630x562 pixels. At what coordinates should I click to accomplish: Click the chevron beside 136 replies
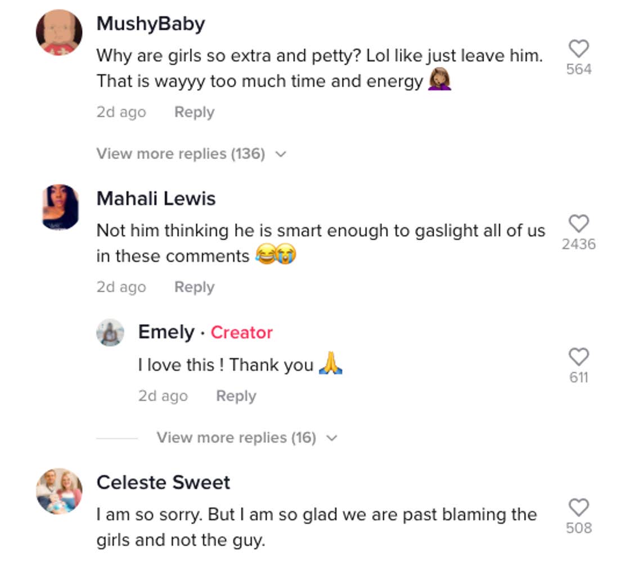tap(281, 154)
